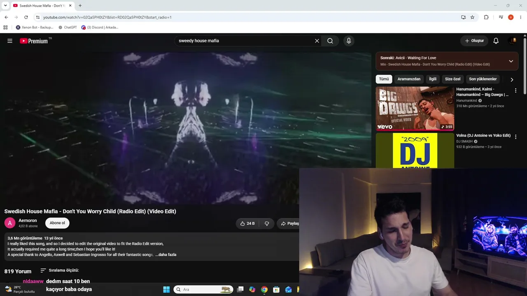The width and height of the screenshot is (527, 296).
Task: Open the Chrome extensions puzzle icon
Action: (x=486, y=17)
